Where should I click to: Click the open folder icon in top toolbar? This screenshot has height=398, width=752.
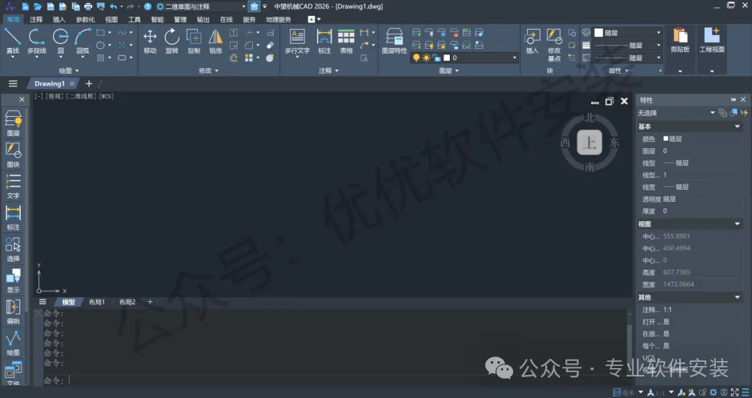click(38, 7)
